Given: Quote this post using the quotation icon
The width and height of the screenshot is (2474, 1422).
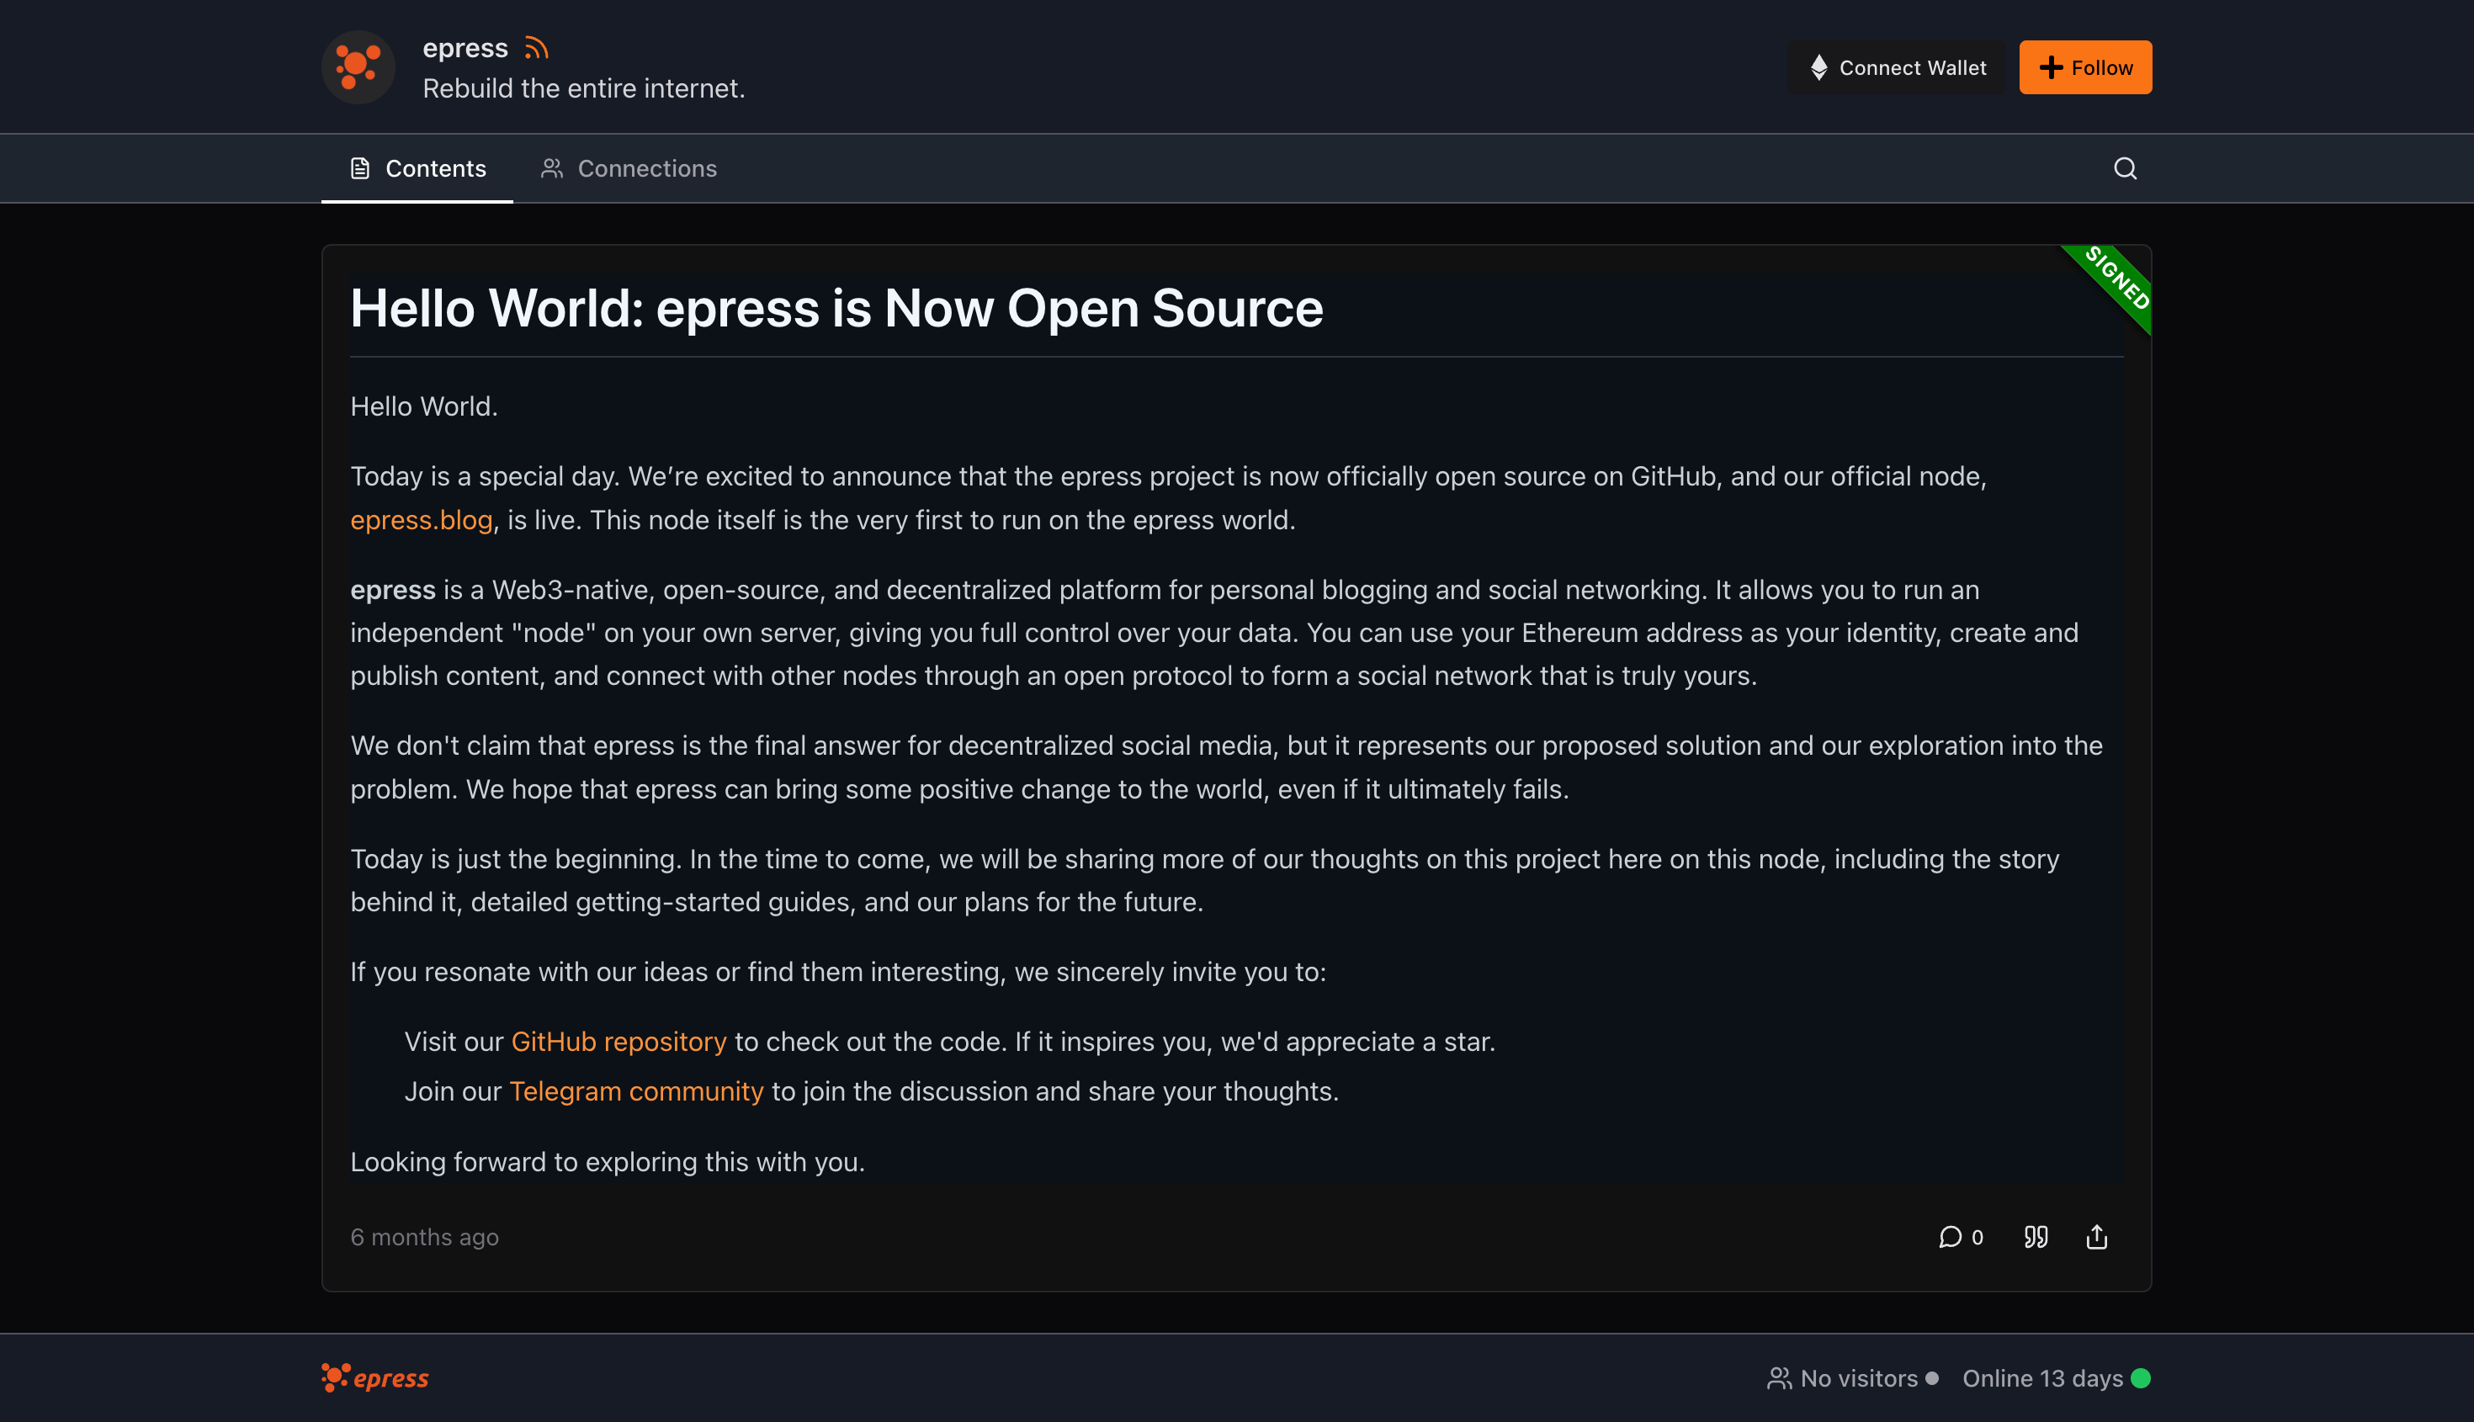Looking at the screenshot, I should (2036, 1236).
